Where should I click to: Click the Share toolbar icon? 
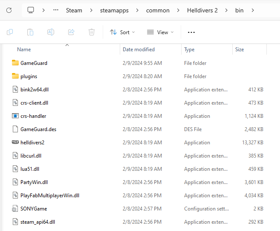[71, 32]
